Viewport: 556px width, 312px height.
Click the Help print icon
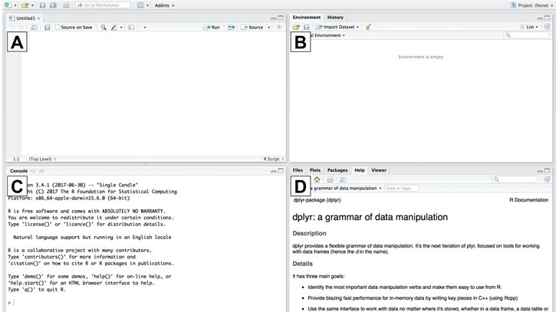pyautogui.click(x=330, y=179)
